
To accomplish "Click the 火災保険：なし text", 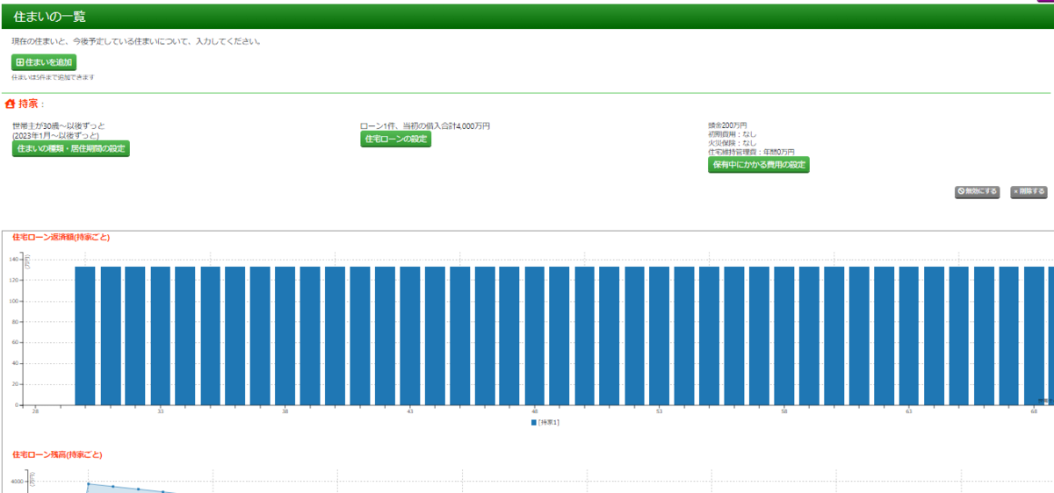I will 732,143.
